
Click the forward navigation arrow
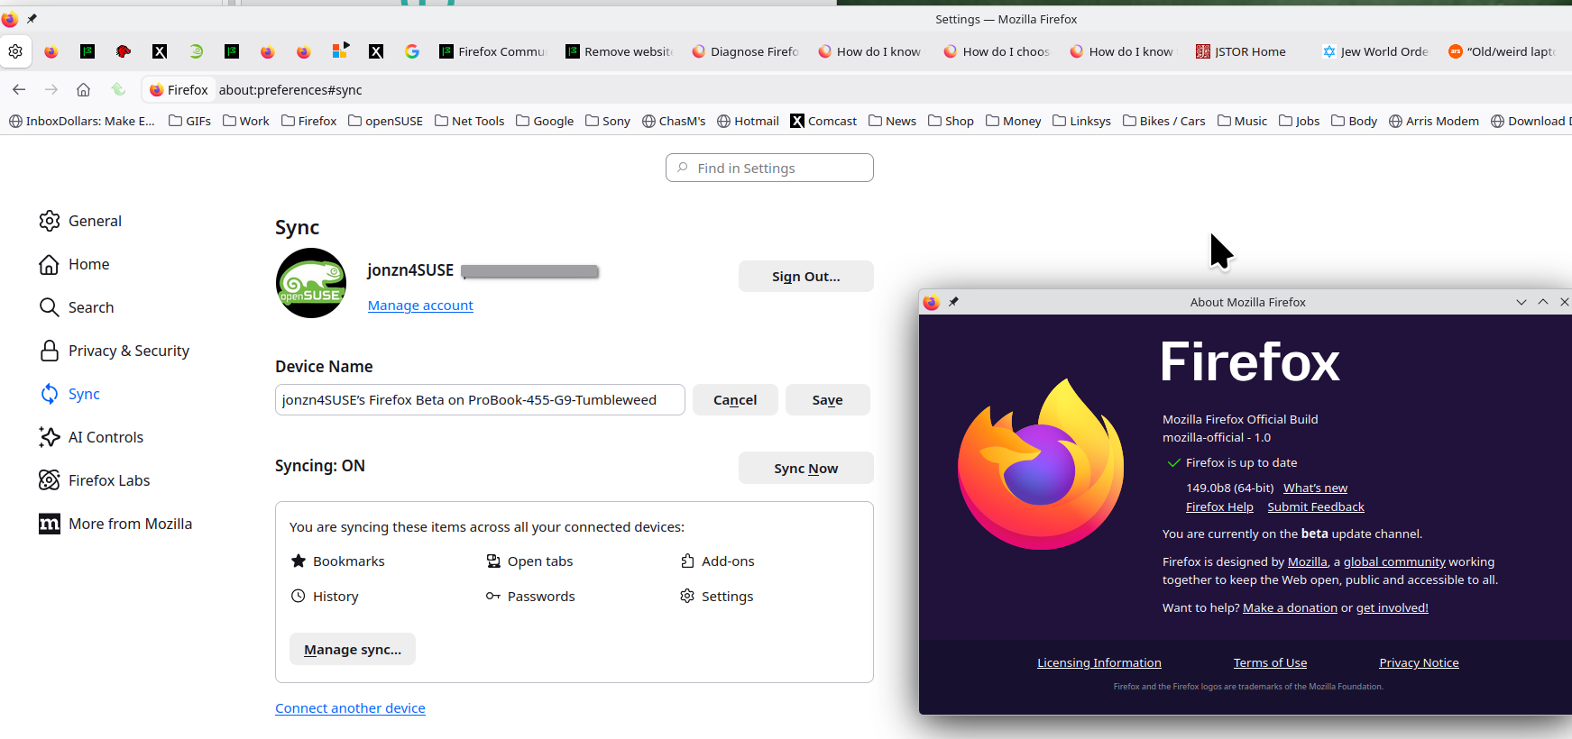pos(51,89)
